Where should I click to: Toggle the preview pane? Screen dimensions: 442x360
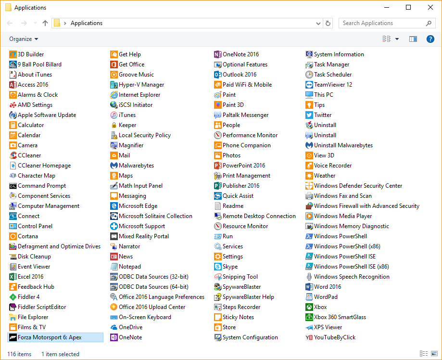click(x=413, y=39)
